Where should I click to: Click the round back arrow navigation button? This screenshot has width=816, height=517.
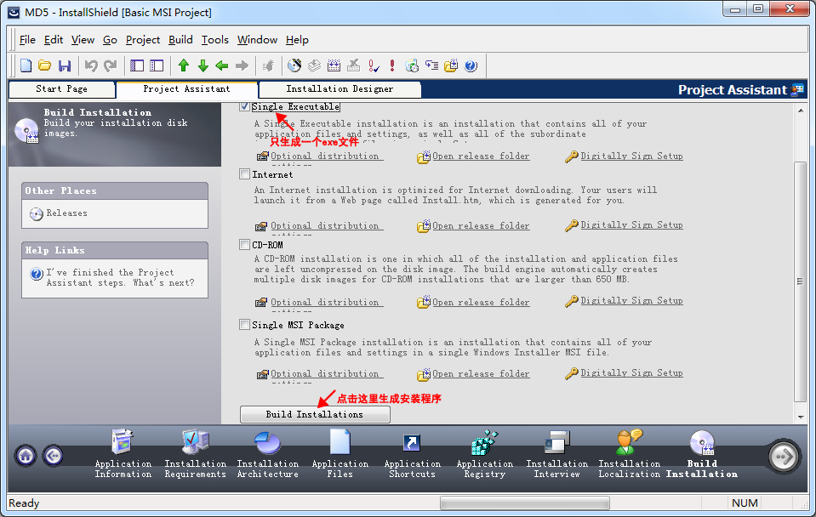(x=53, y=456)
